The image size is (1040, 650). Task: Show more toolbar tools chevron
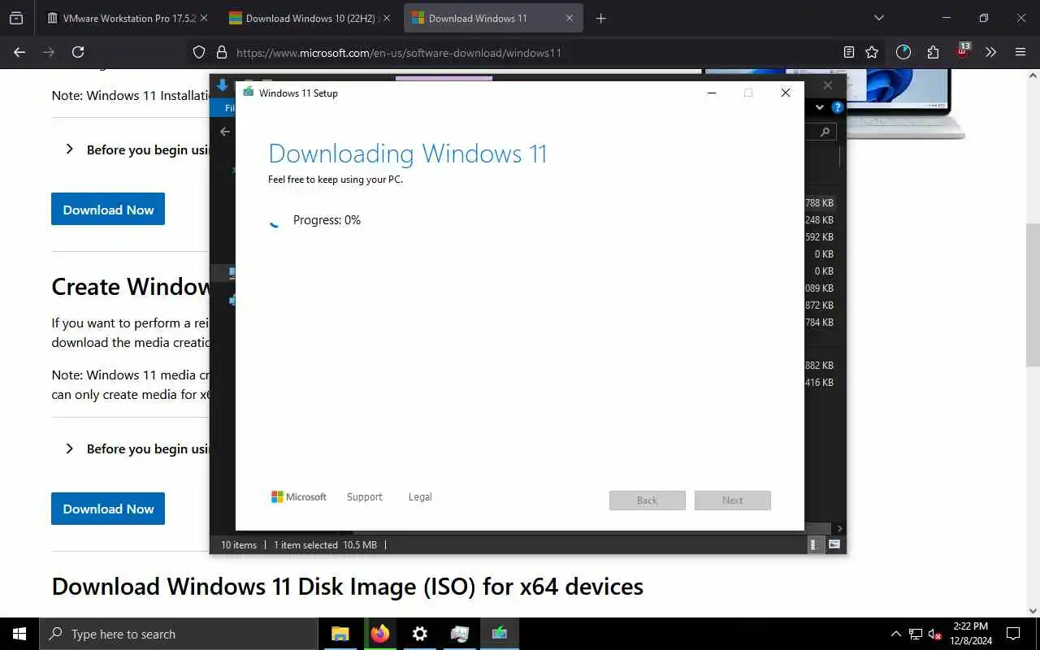pos(990,52)
